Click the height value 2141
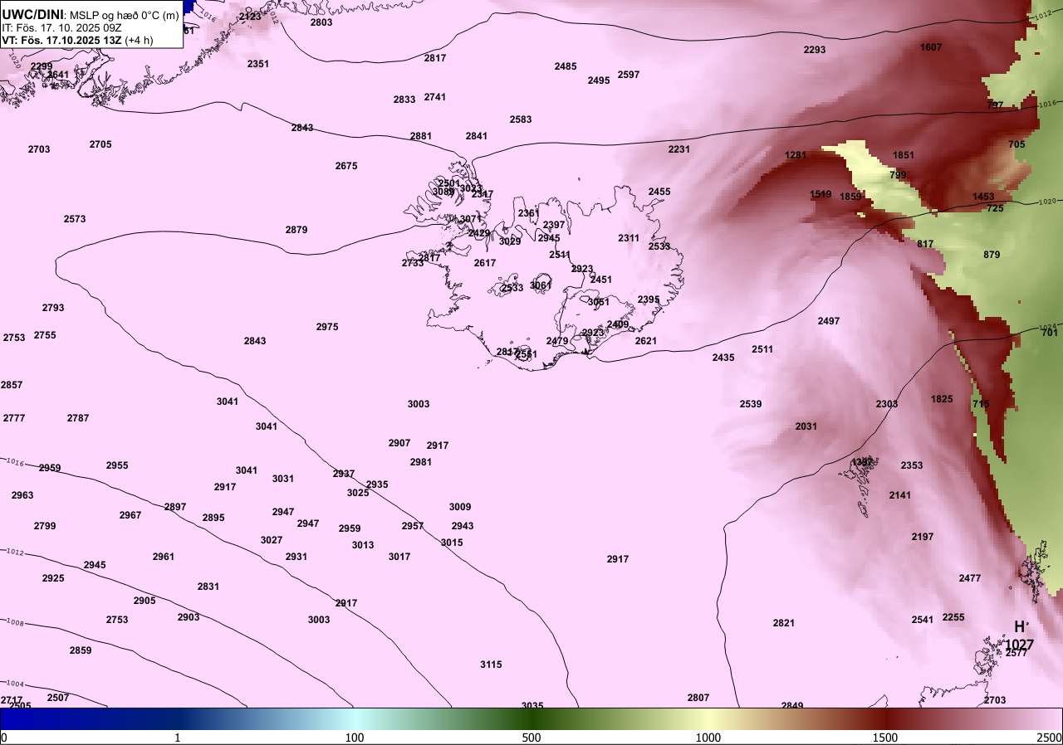 (x=899, y=495)
